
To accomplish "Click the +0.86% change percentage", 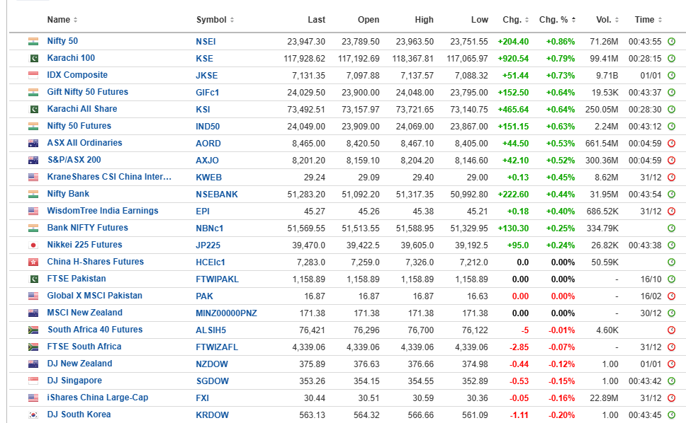I will click(561, 42).
